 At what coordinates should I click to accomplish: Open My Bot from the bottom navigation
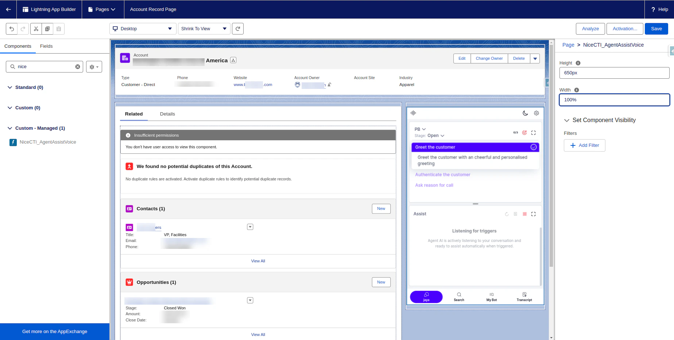491,296
